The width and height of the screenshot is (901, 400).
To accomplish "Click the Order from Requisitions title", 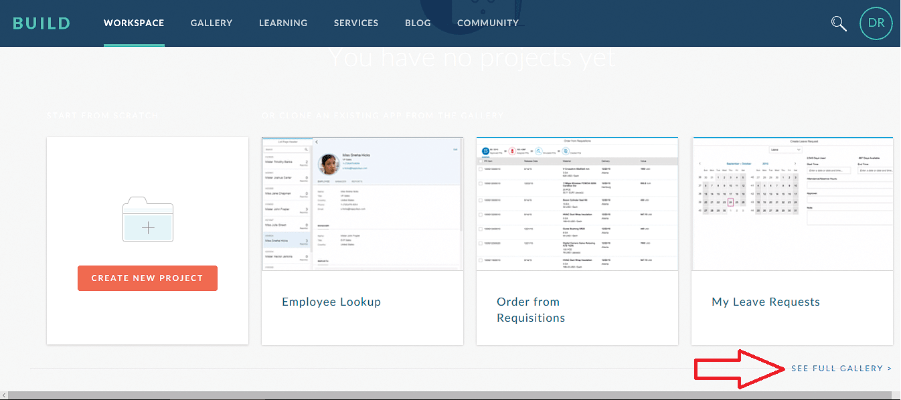I will tap(531, 310).
